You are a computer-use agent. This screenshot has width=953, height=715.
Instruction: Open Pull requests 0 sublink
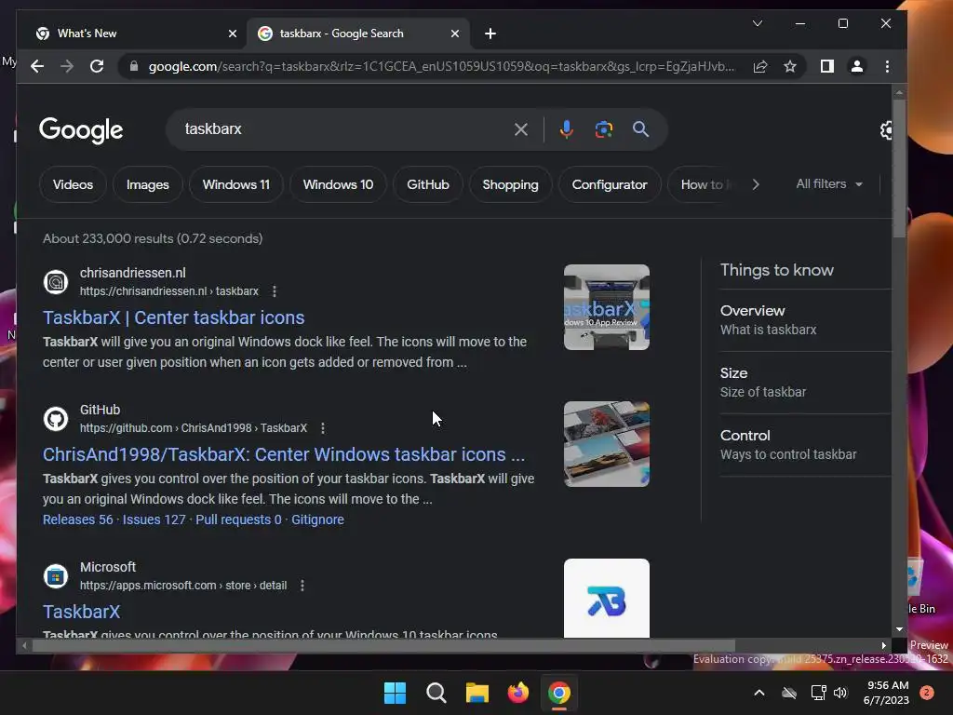tap(238, 519)
